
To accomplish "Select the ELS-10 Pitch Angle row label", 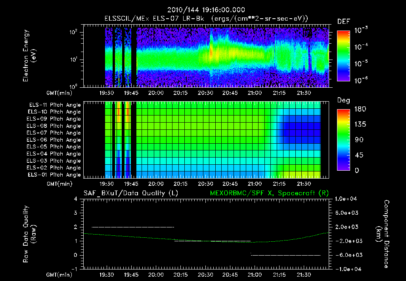I will coord(54,112).
